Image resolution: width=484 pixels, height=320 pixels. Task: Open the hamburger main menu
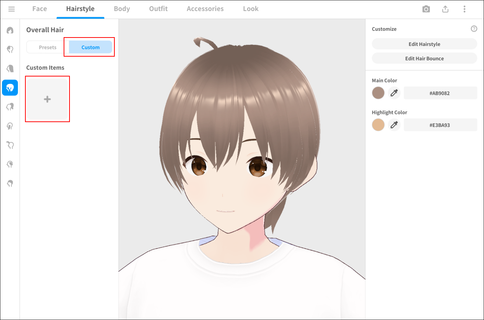pos(11,9)
